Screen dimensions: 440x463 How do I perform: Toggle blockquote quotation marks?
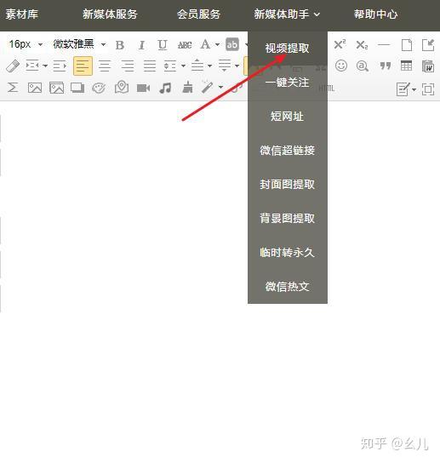(x=385, y=66)
